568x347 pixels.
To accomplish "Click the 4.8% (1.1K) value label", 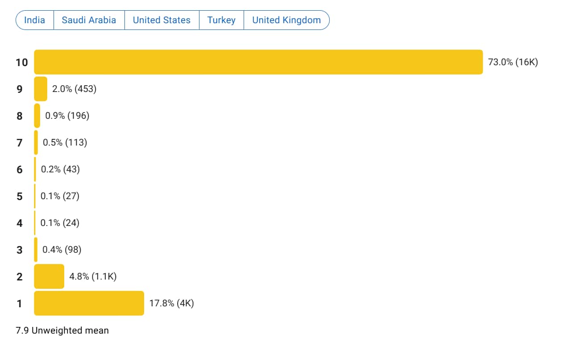I will pos(93,276).
